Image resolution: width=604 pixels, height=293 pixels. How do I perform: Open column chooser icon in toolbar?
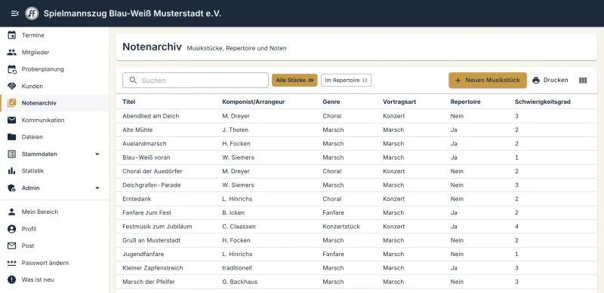pos(583,81)
